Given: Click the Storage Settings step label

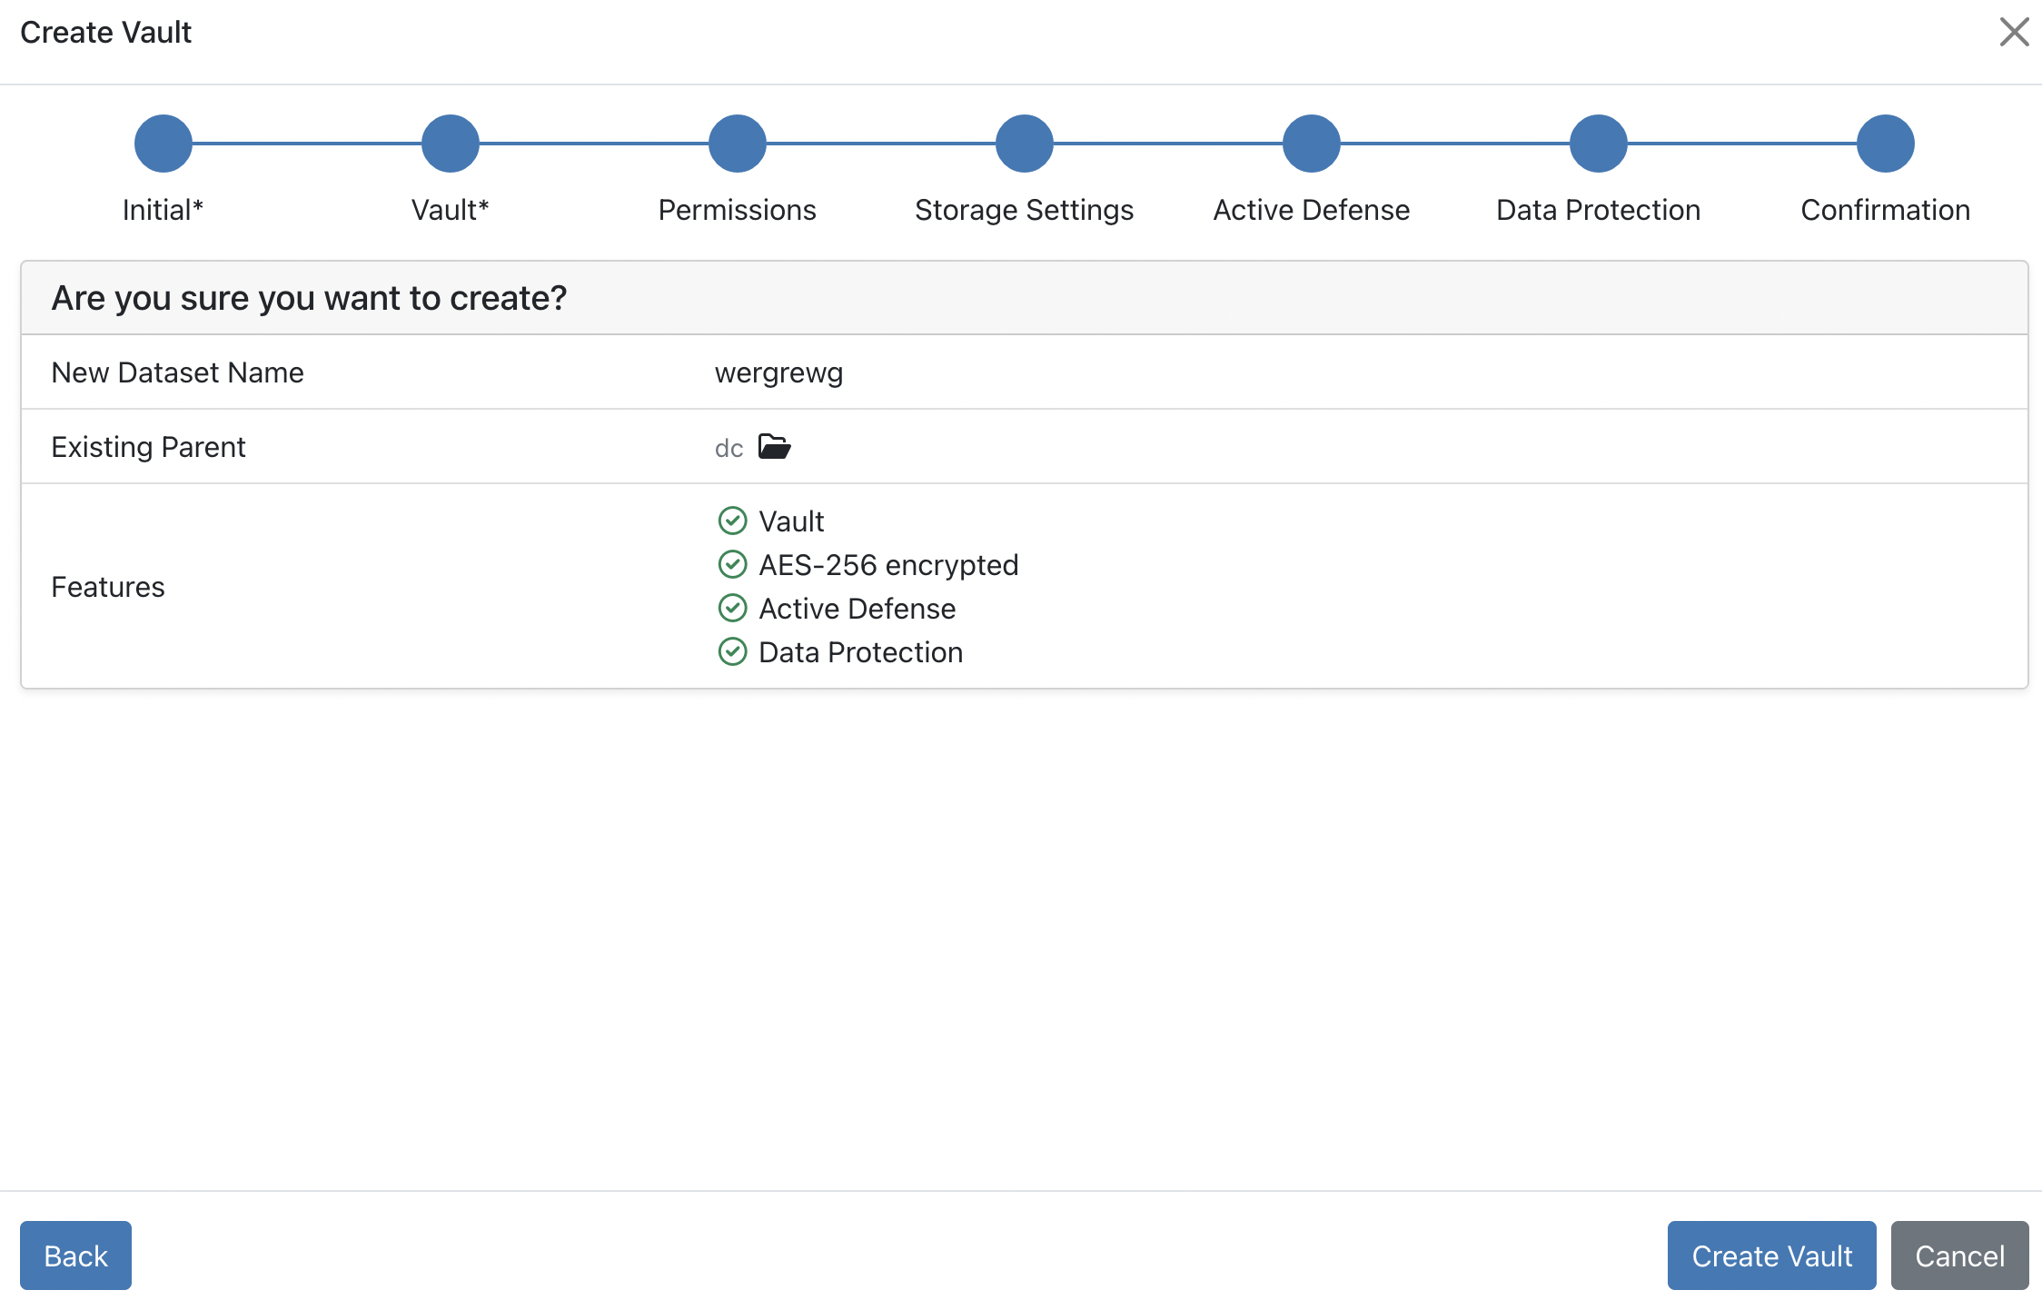Looking at the screenshot, I should click(1024, 210).
